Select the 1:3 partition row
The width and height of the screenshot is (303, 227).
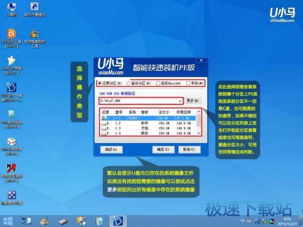(x=148, y=128)
